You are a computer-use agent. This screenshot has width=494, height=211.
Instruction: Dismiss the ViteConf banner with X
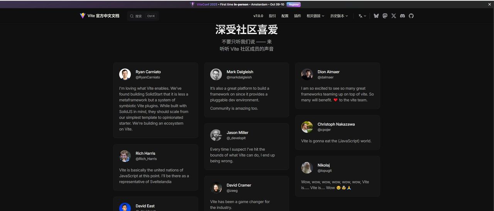(x=490, y=4)
